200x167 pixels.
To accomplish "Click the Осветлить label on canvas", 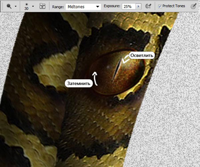I will [142, 55].
